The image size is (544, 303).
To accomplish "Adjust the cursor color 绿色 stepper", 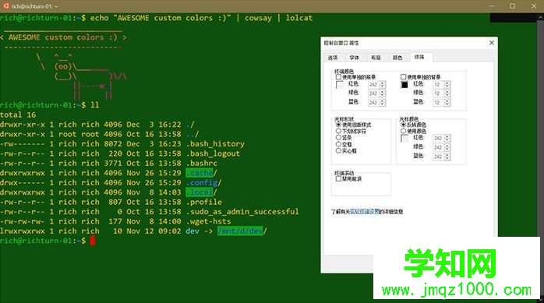I will [447, 147].
